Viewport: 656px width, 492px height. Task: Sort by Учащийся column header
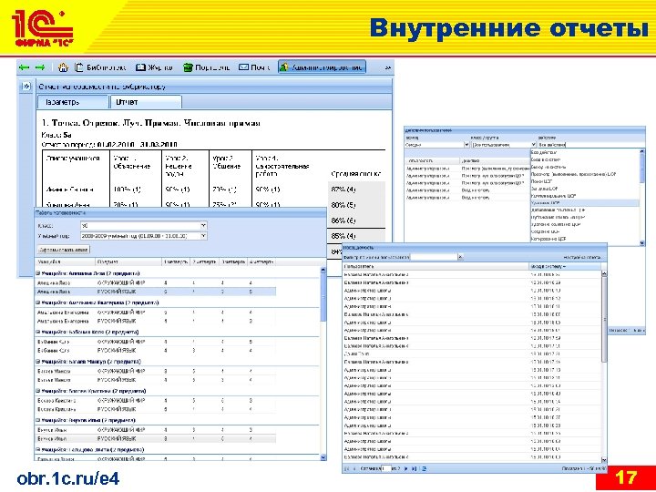click(66, 261)
